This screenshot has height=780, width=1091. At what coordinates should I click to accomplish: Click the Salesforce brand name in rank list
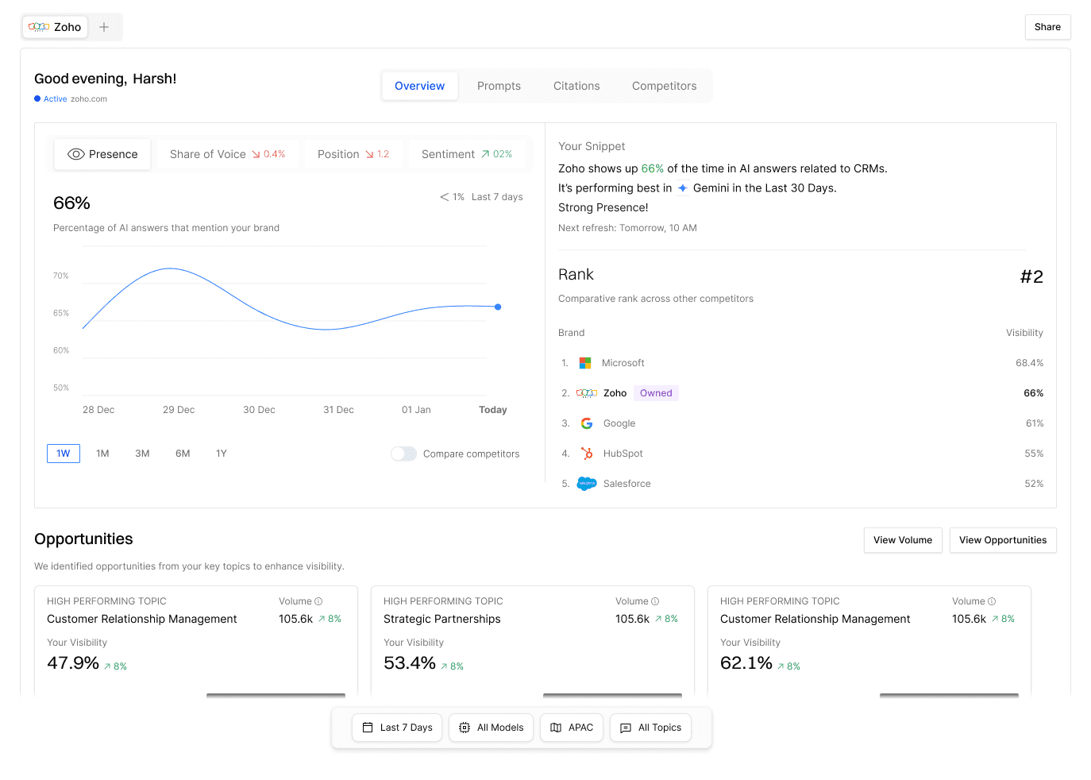click(627, 484)
